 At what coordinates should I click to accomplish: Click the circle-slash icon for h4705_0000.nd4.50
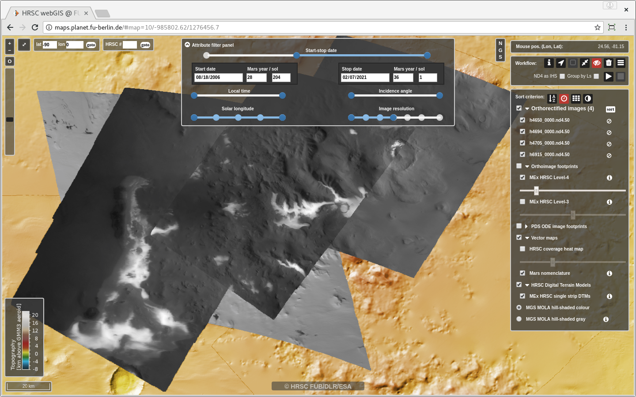(x=609, y=144)
